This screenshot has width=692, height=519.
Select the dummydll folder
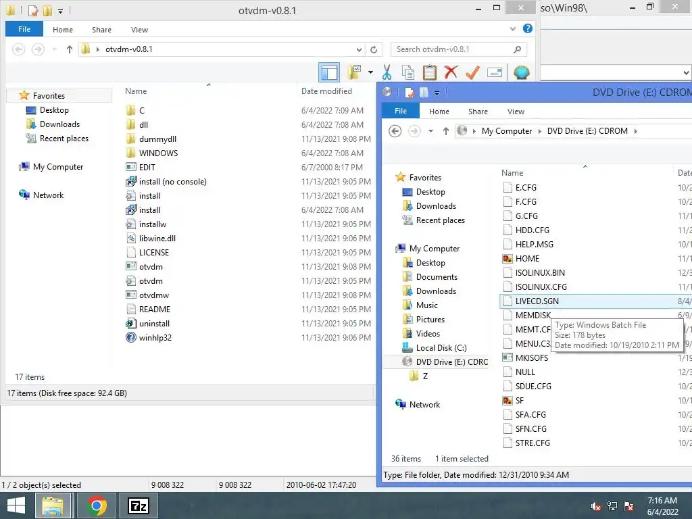click(157, 139)
